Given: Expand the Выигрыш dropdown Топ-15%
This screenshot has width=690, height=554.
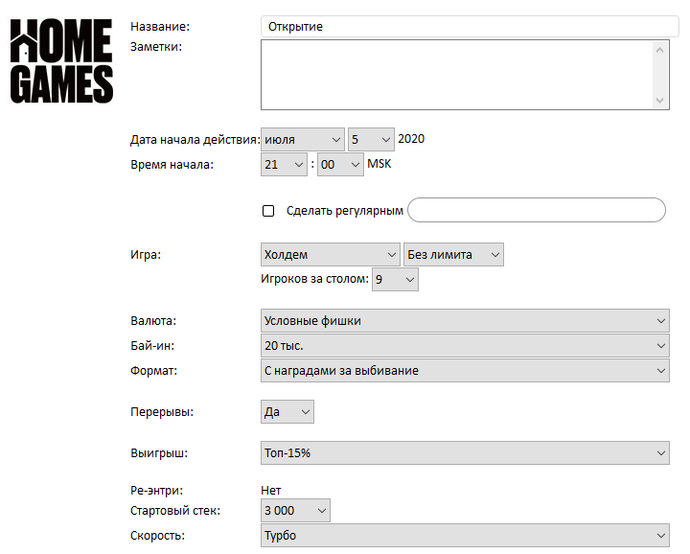Looking at the screenshot, I should coord(465,452).
